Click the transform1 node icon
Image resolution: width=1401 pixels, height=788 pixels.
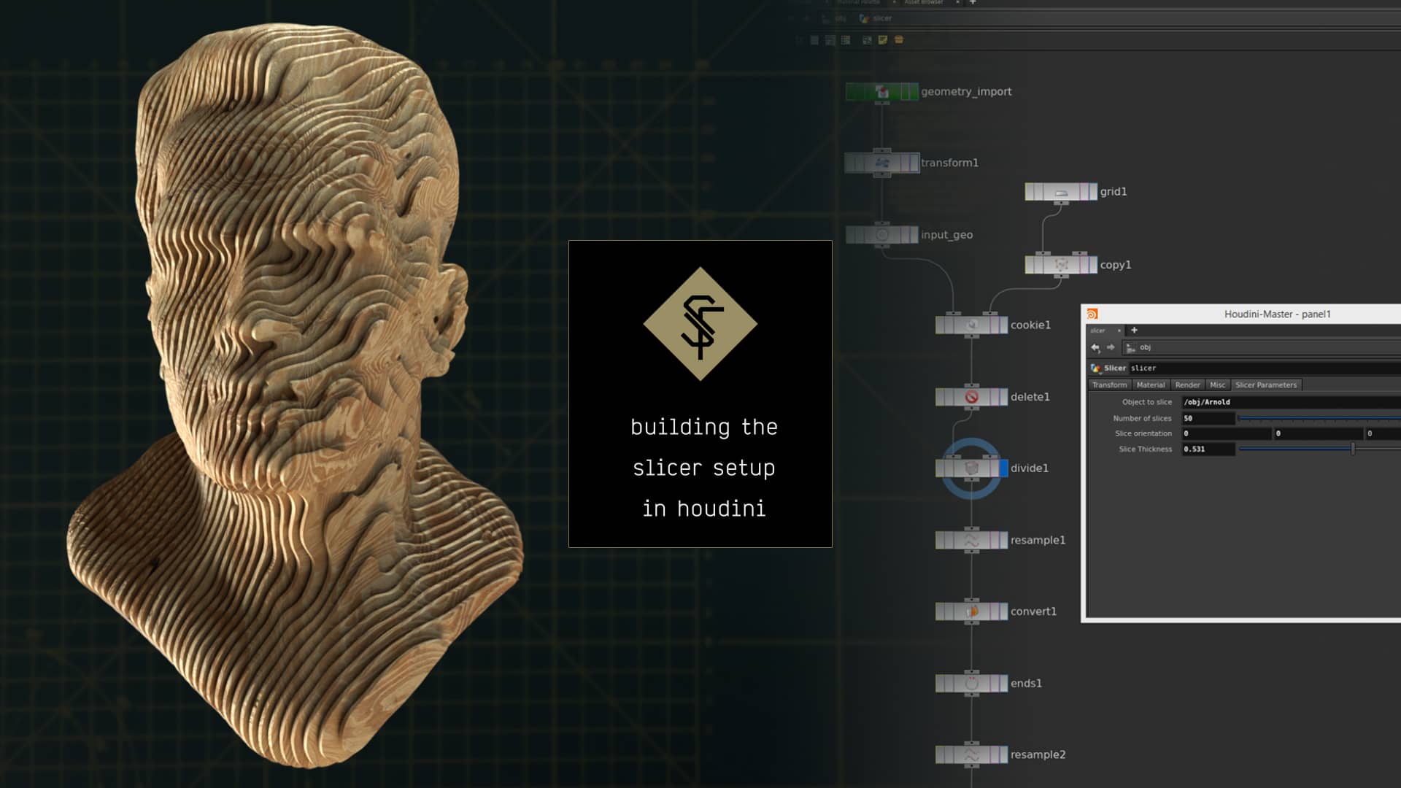[881, 162]
